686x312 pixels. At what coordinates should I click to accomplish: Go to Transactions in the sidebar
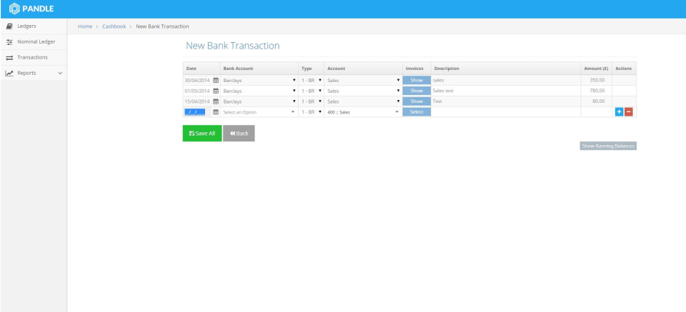(x=32, y=57)
